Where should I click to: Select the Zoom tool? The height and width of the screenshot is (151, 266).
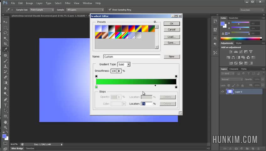5,127
